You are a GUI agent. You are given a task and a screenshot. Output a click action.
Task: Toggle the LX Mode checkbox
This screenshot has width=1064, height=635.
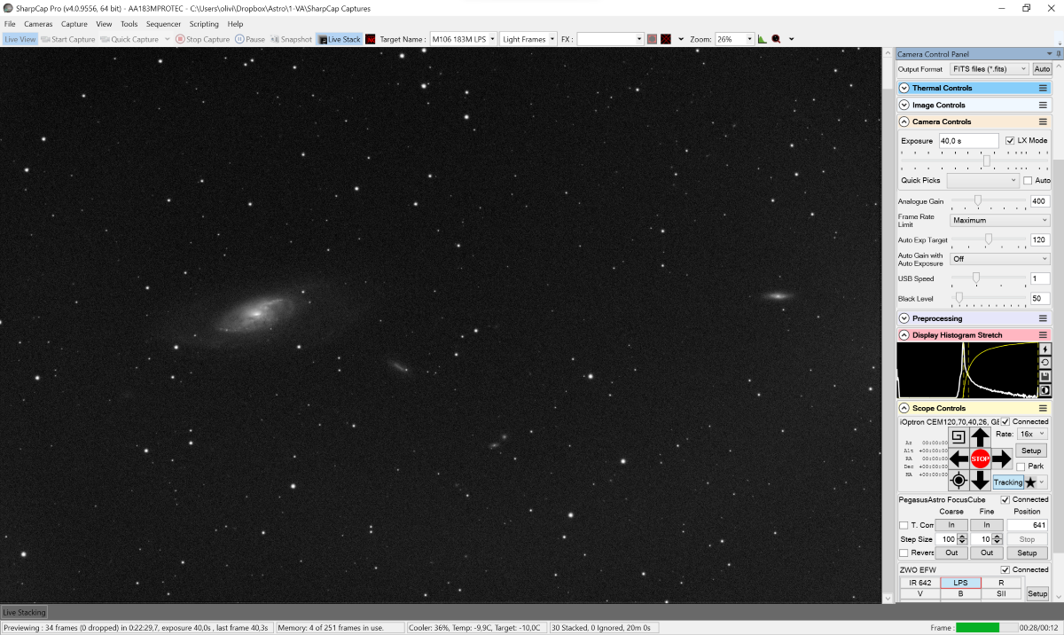coord(1010,141)
